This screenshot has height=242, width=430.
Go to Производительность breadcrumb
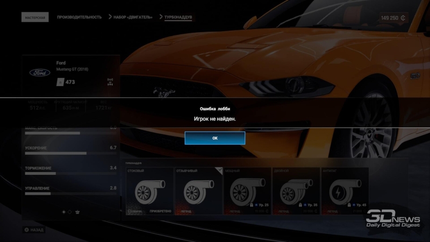click(x=79, y=17)
